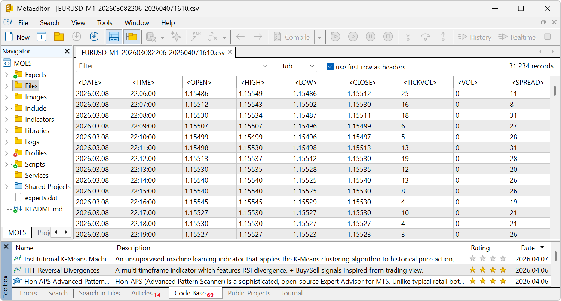Click the MQL5 Storage download icon
The height and width of the screenshot is (301, 561).
pyautogui.click(x=94, y=37)
